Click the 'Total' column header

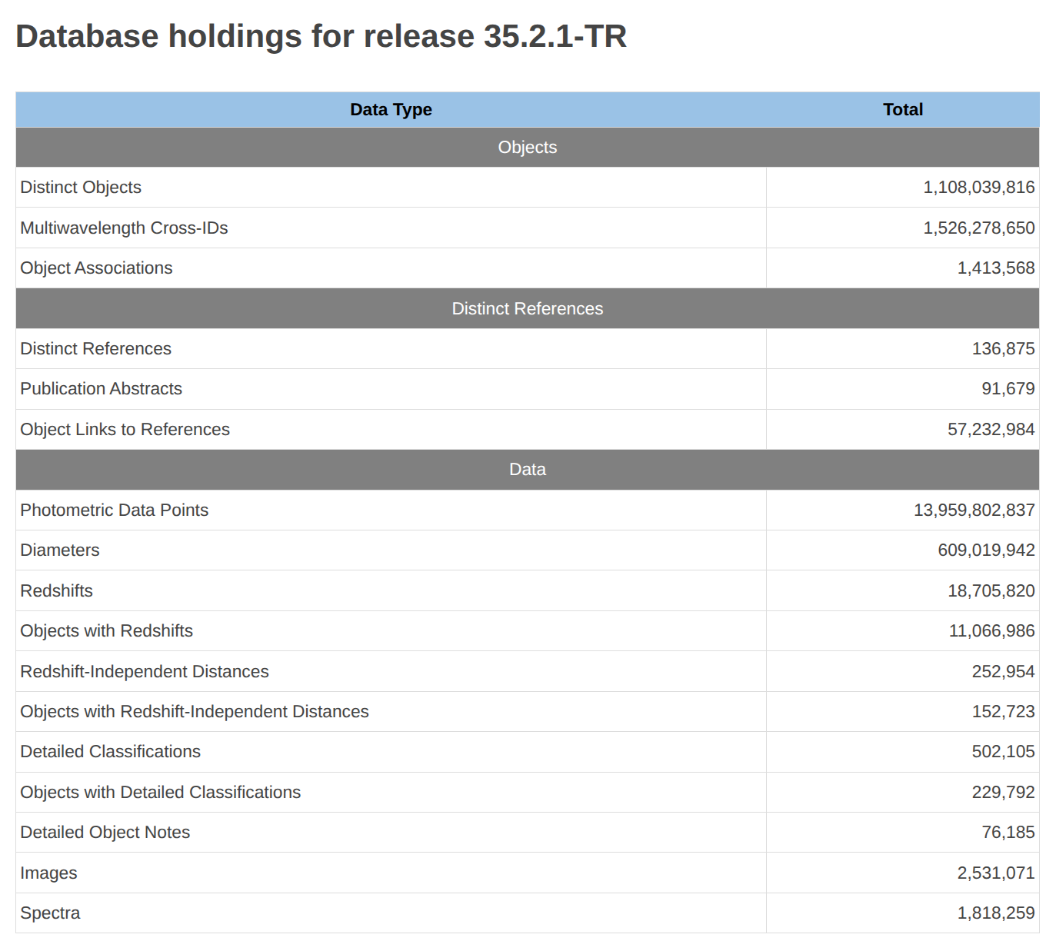click(x=902, y=110)
